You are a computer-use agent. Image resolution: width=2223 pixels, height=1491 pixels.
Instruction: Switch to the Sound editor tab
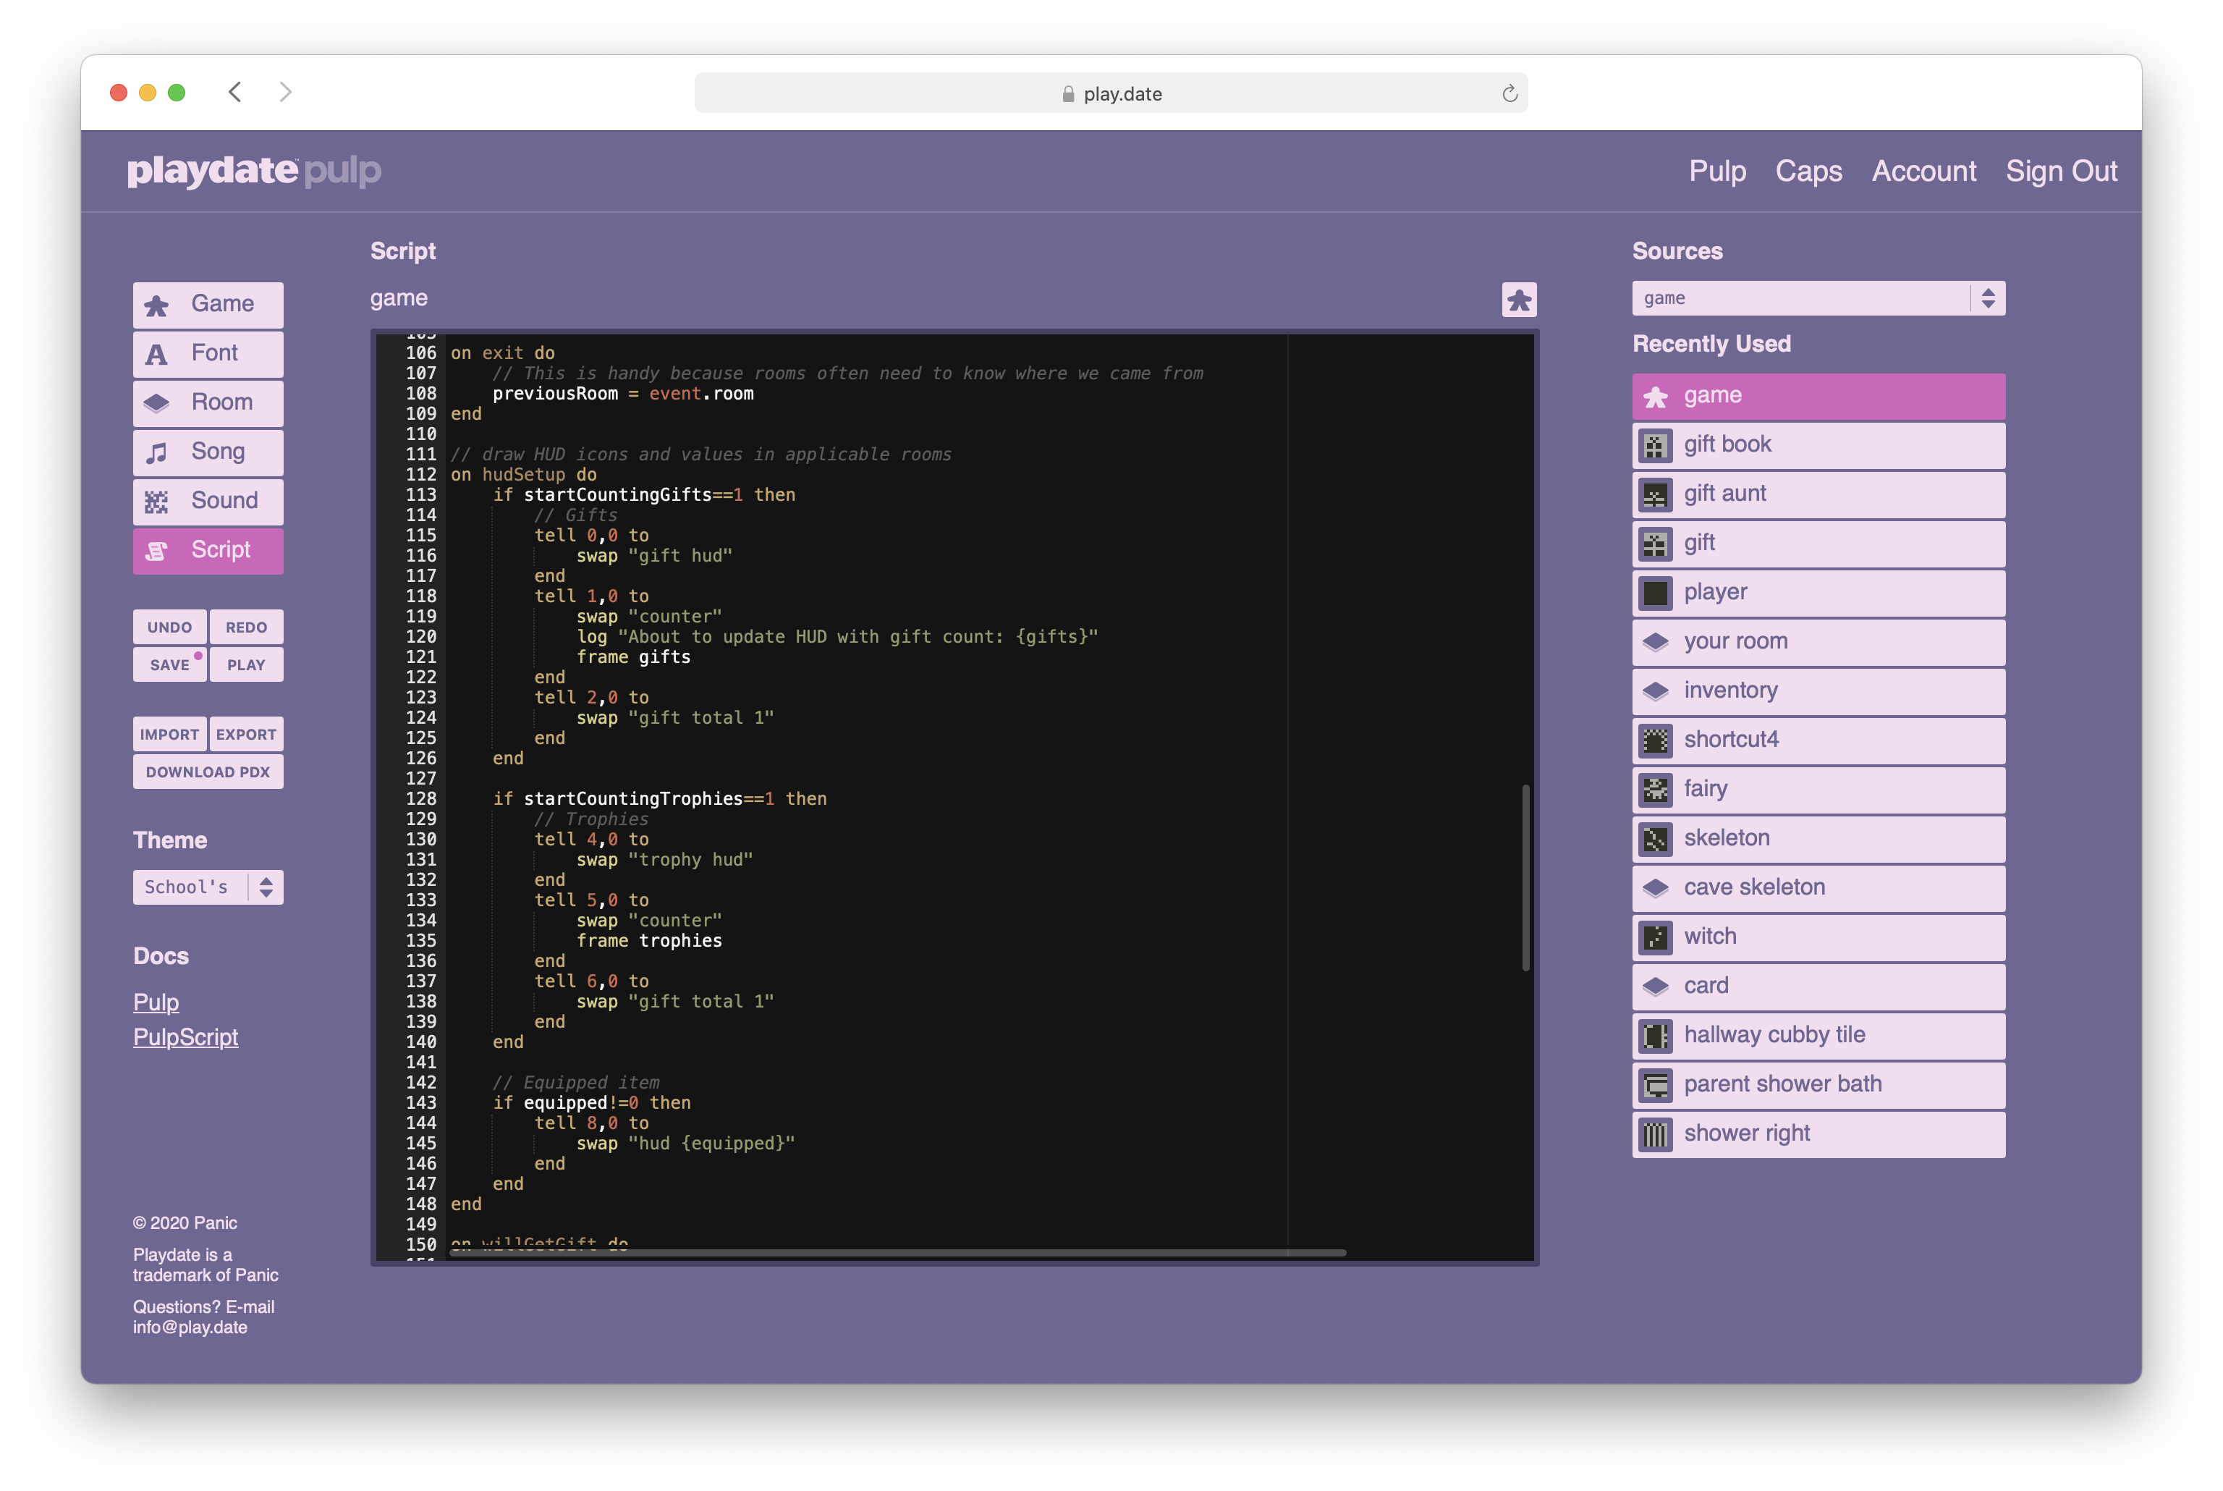click(x=208, y=500)
